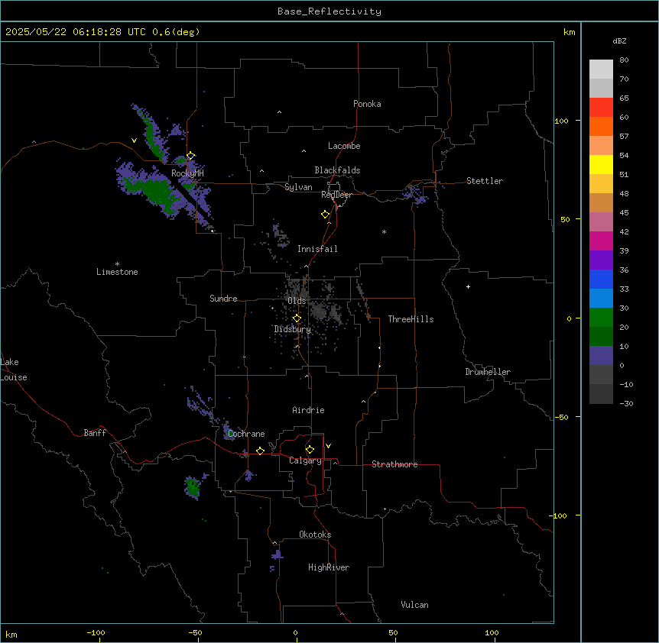Click the green radar echo southwest of Cochrane
Viewport: 659px width, 643px height.
coord(193,487)
